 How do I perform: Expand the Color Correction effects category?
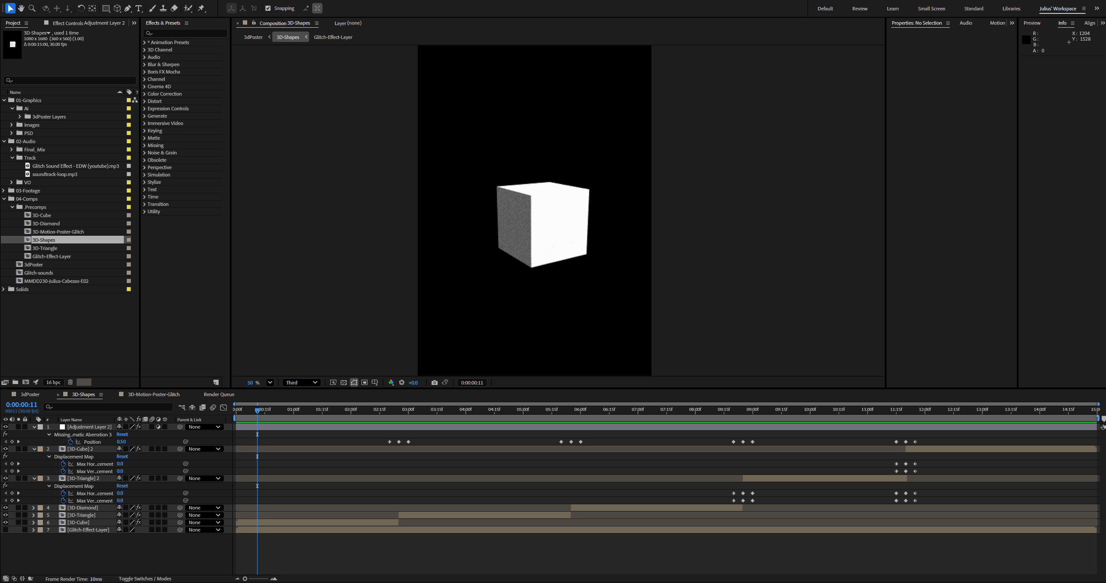144,94
